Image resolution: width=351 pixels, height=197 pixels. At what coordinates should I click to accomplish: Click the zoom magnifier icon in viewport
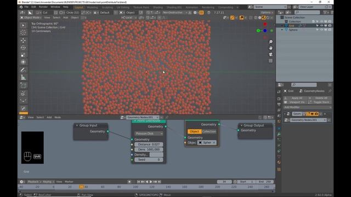coord(270,42)
